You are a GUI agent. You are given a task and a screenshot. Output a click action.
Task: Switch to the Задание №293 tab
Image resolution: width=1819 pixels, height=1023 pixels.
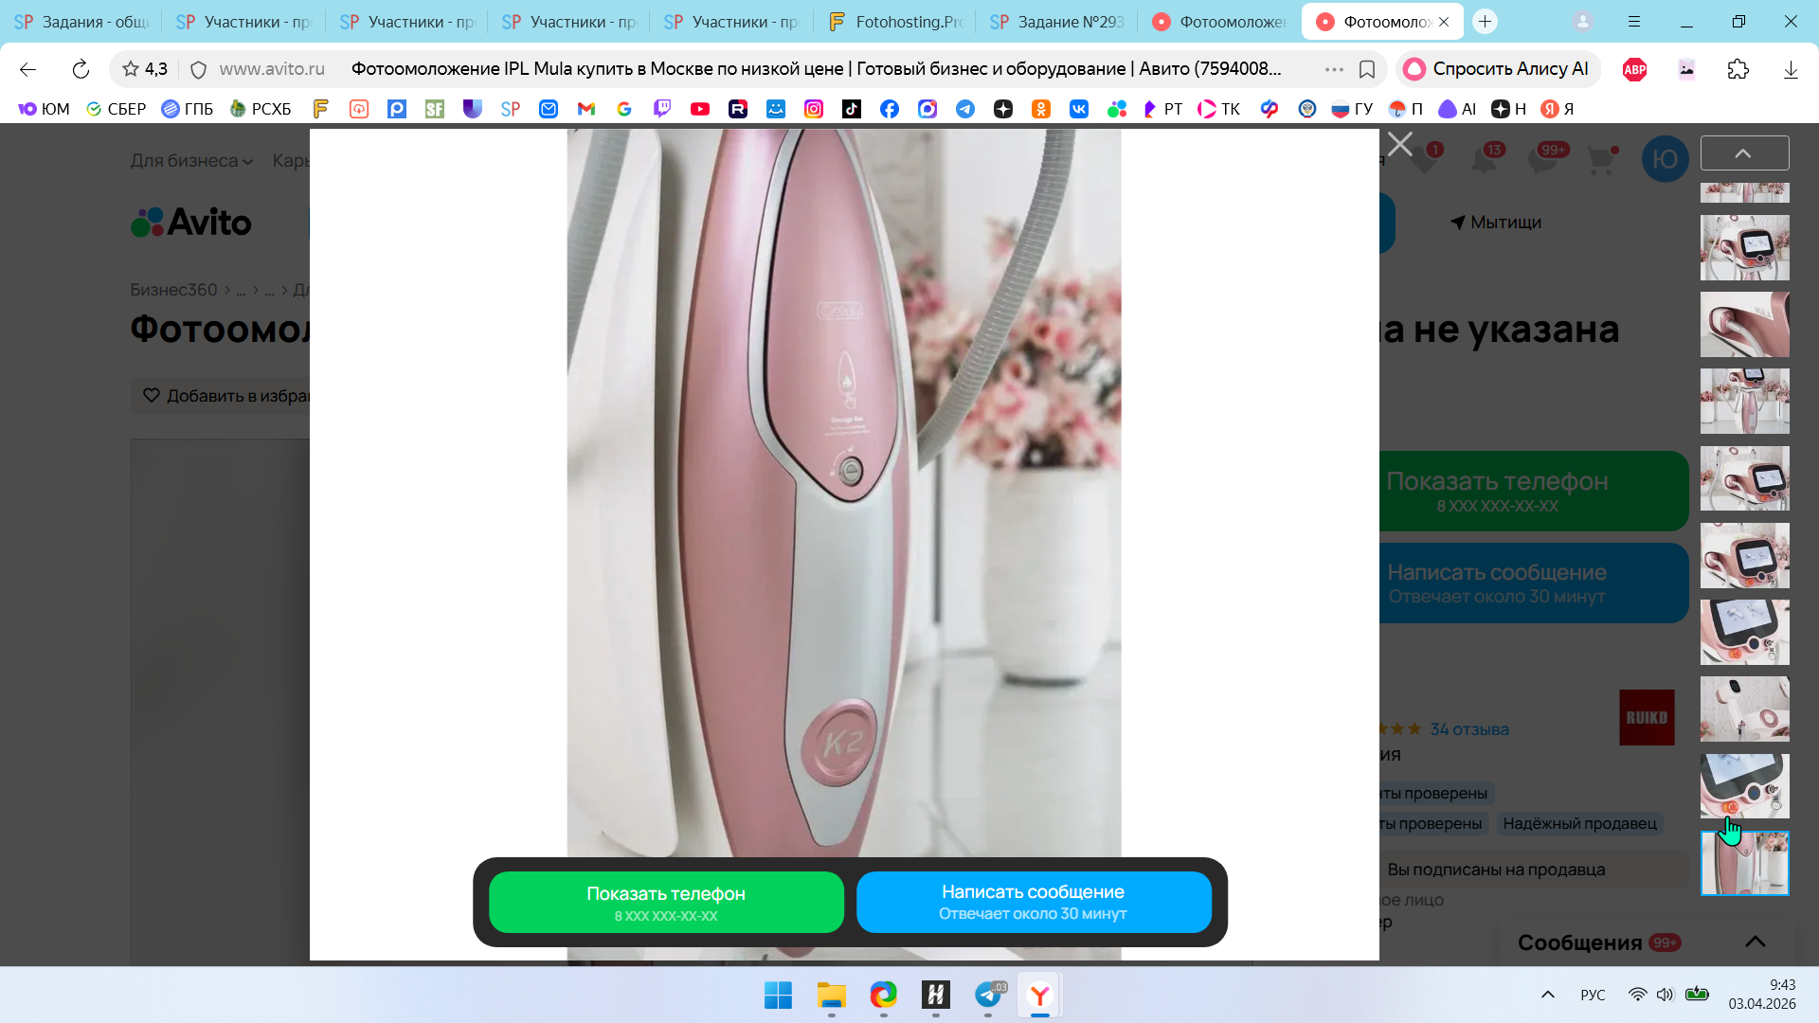pos(1057,21)
